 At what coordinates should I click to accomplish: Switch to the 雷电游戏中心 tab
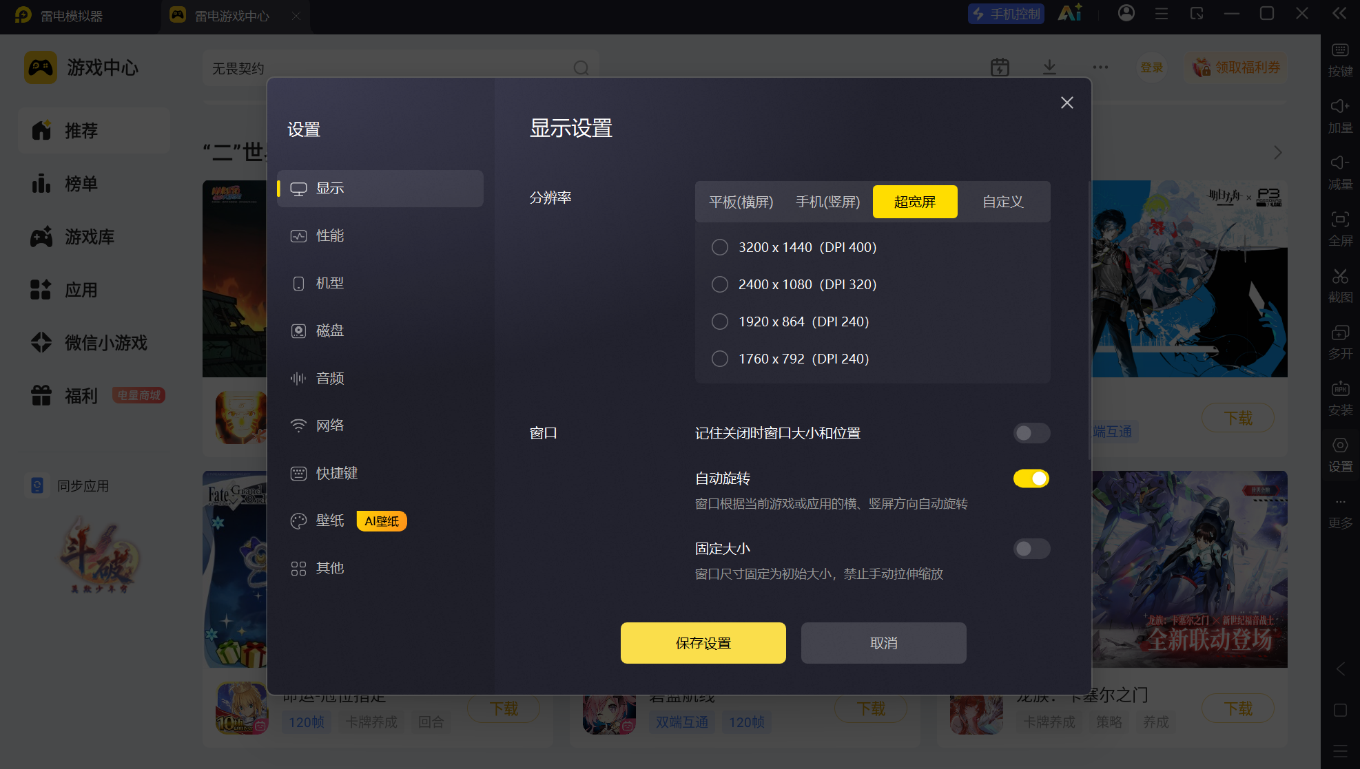(x=235, y=16)
